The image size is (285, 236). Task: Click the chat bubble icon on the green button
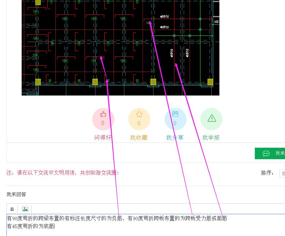[266, 153]
